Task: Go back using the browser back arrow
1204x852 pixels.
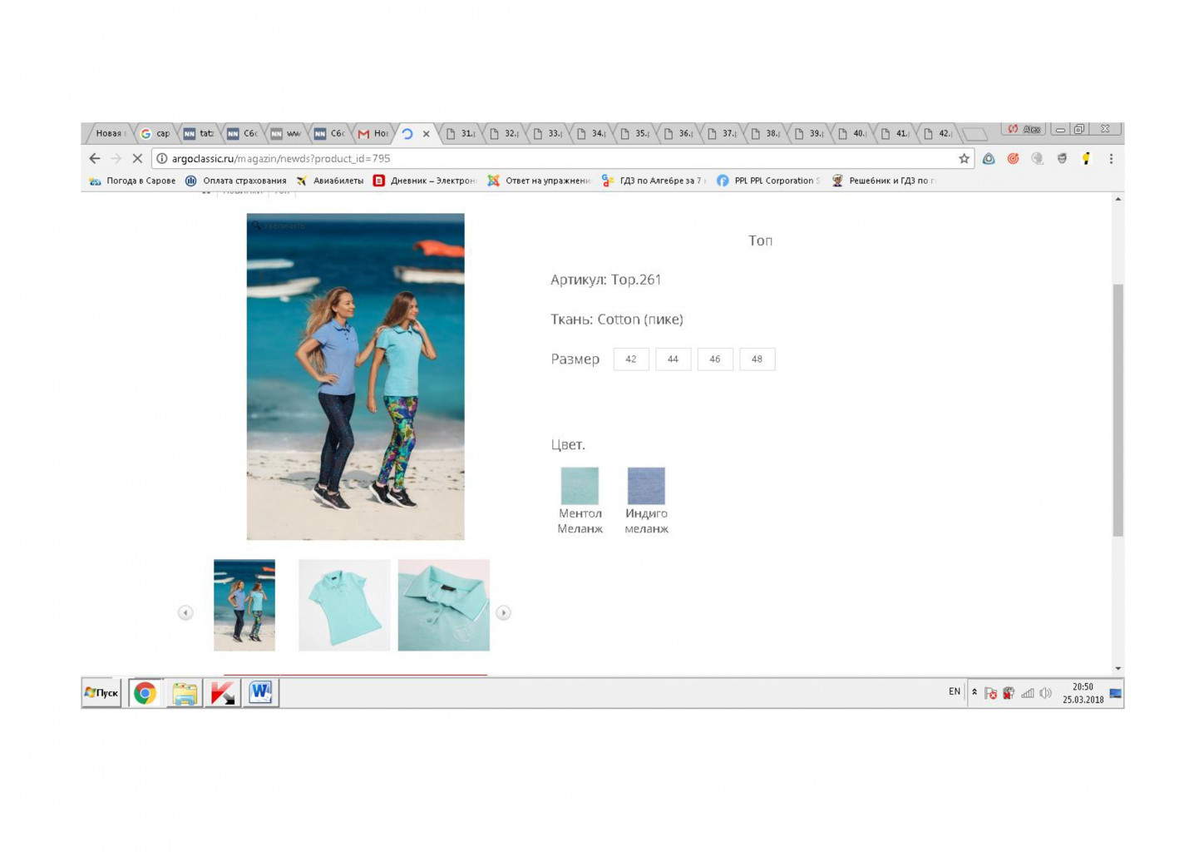Action: coord(95,158)
